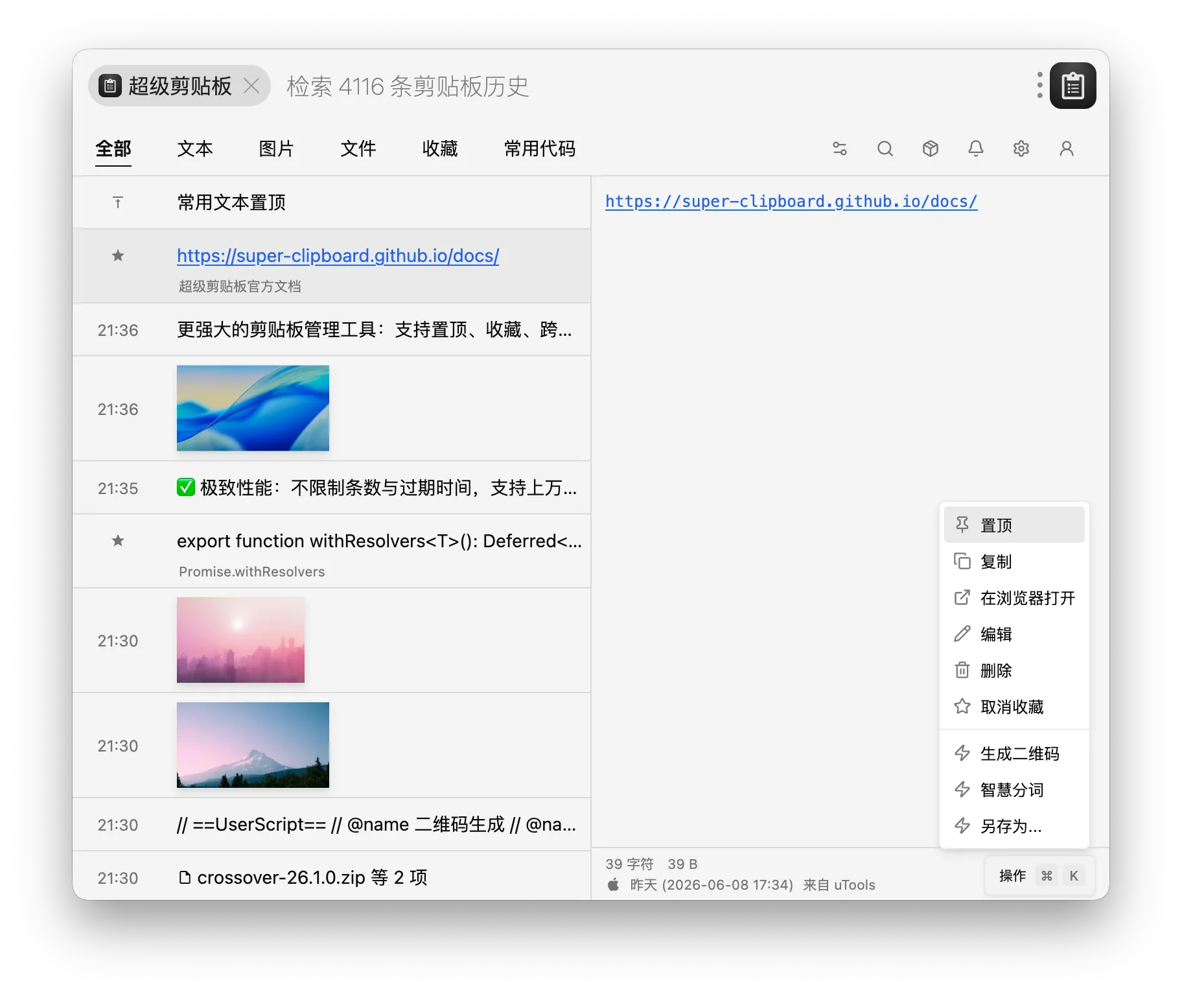Switch to the 全部 tab
This screenshot has width=1182, height=996.
coord(113,149)
